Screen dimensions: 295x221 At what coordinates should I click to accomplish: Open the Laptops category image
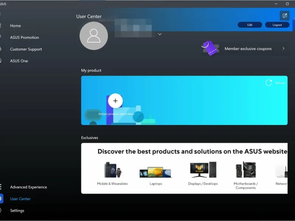156,172
